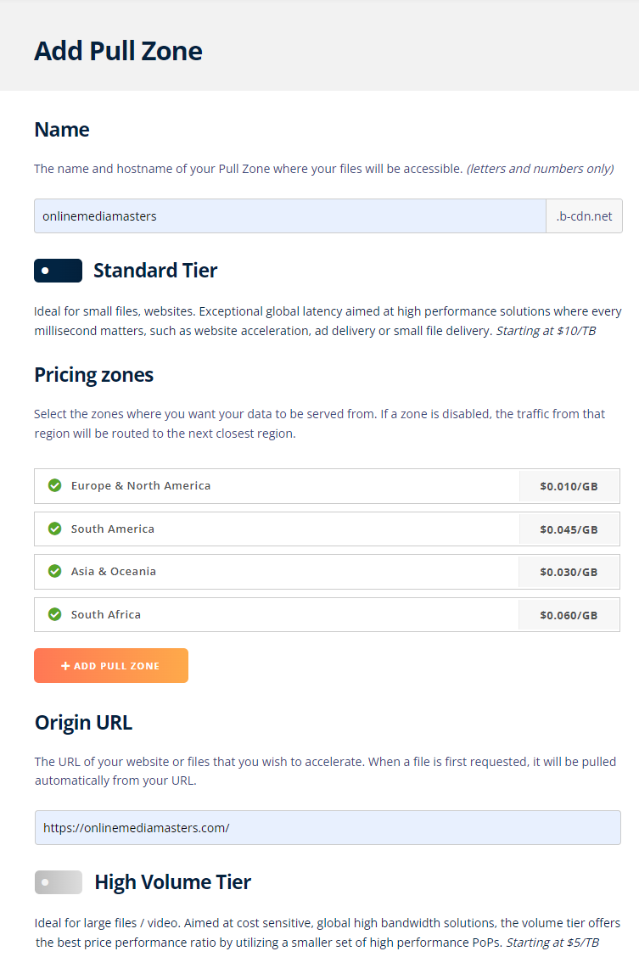
Task: Click the Add Pull Zone button
Action: (111, 666)
